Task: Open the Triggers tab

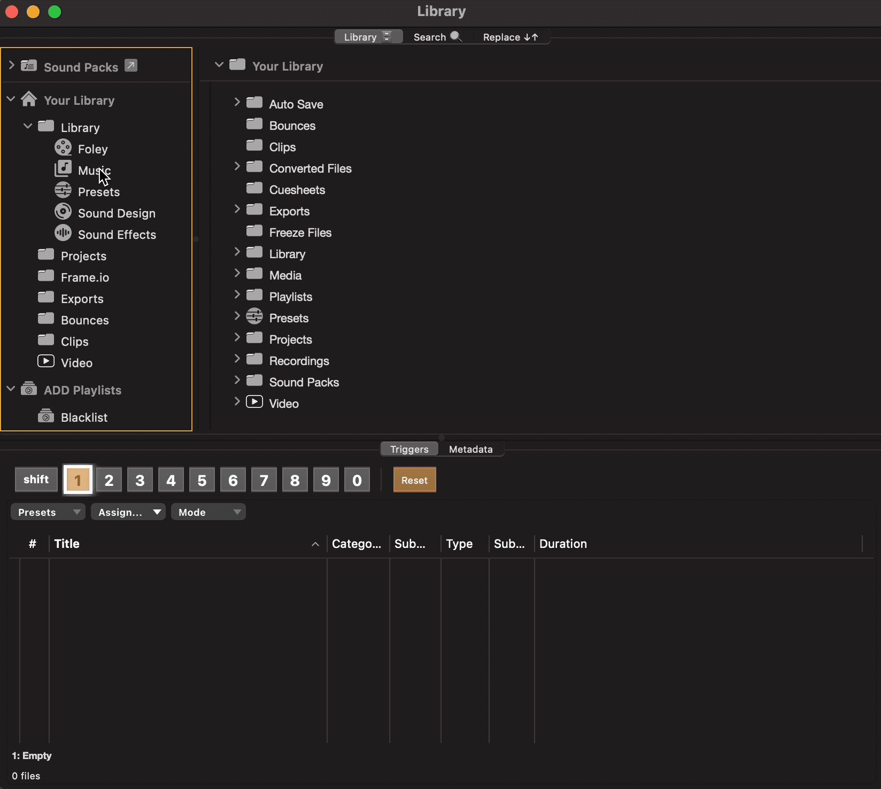Action: [x=409, y=449]
